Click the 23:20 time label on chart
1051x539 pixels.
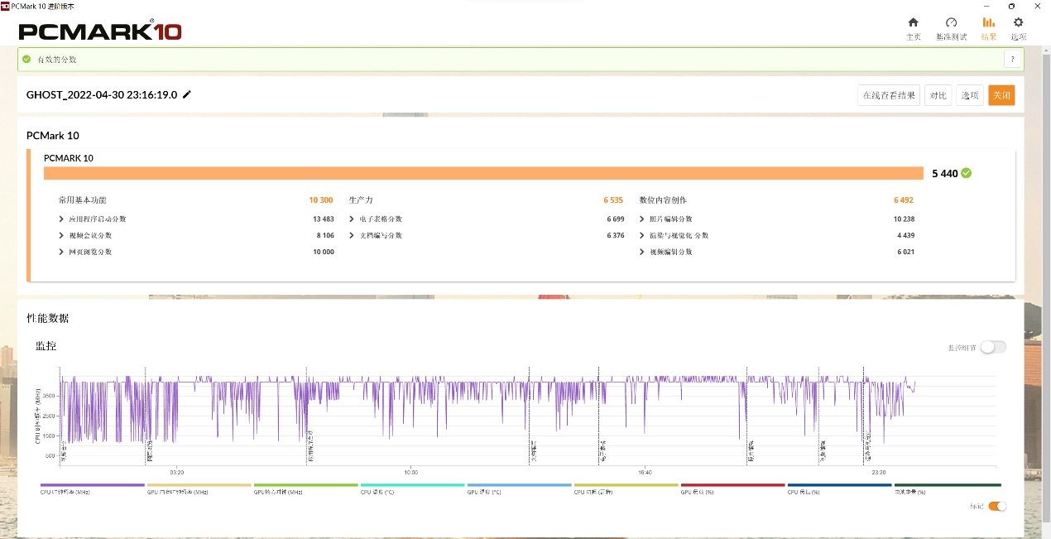[879, 472]
